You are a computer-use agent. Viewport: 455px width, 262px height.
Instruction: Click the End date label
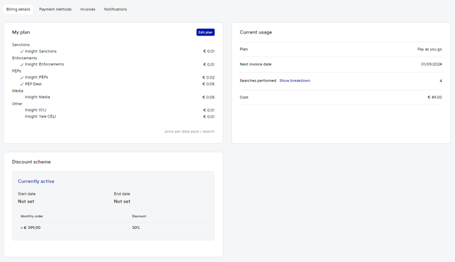pos(122,193)
